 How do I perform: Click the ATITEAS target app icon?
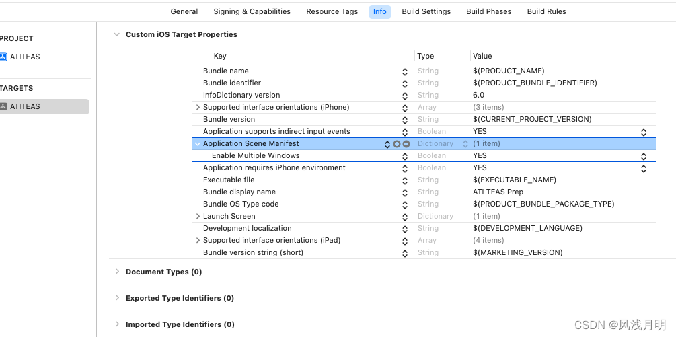click(x=3, y=106)
